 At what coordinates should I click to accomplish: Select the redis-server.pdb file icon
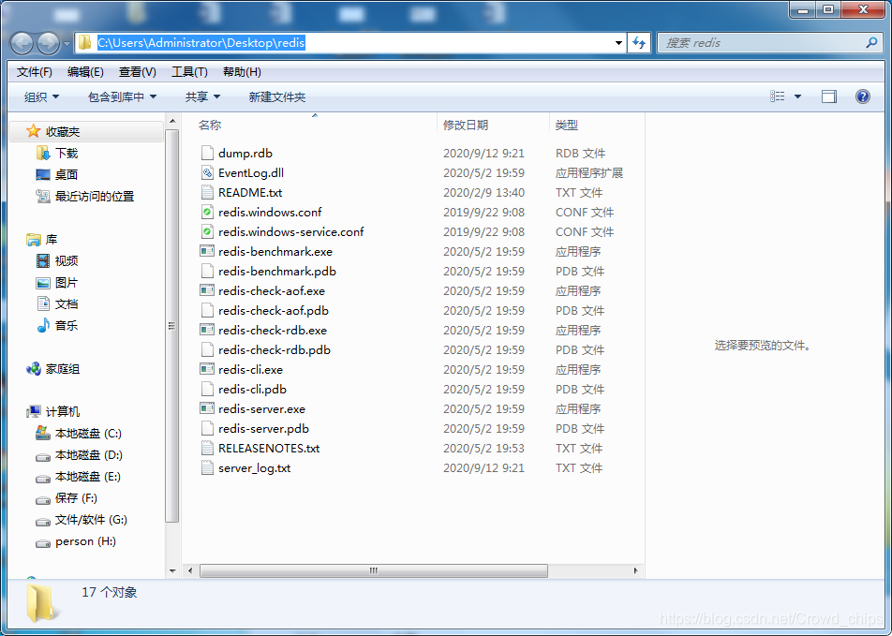click(208, 428)
